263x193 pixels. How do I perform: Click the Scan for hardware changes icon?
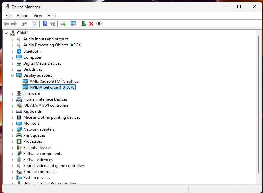point(73,24)
